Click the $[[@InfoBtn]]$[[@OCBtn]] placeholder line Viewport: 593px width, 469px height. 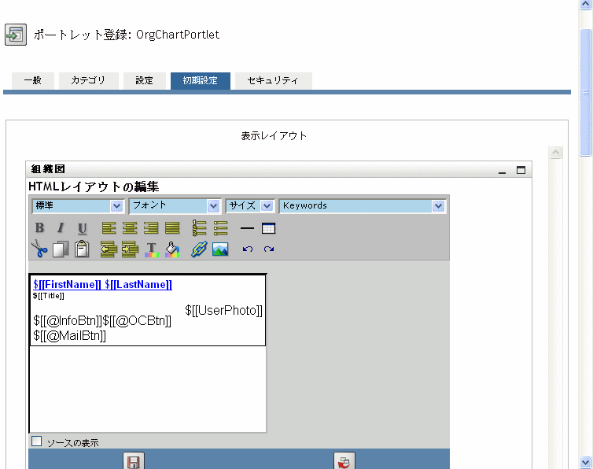[102, 320]
